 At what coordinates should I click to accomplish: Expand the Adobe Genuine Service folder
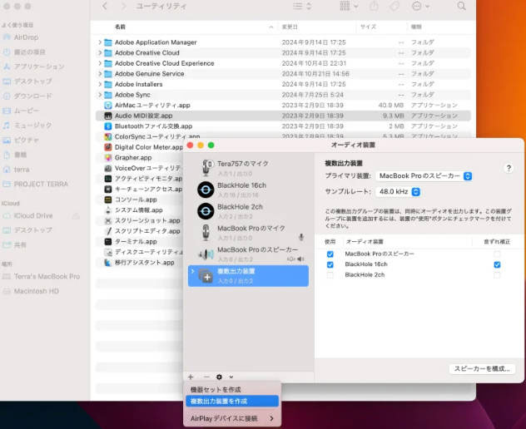coord(100,74)
